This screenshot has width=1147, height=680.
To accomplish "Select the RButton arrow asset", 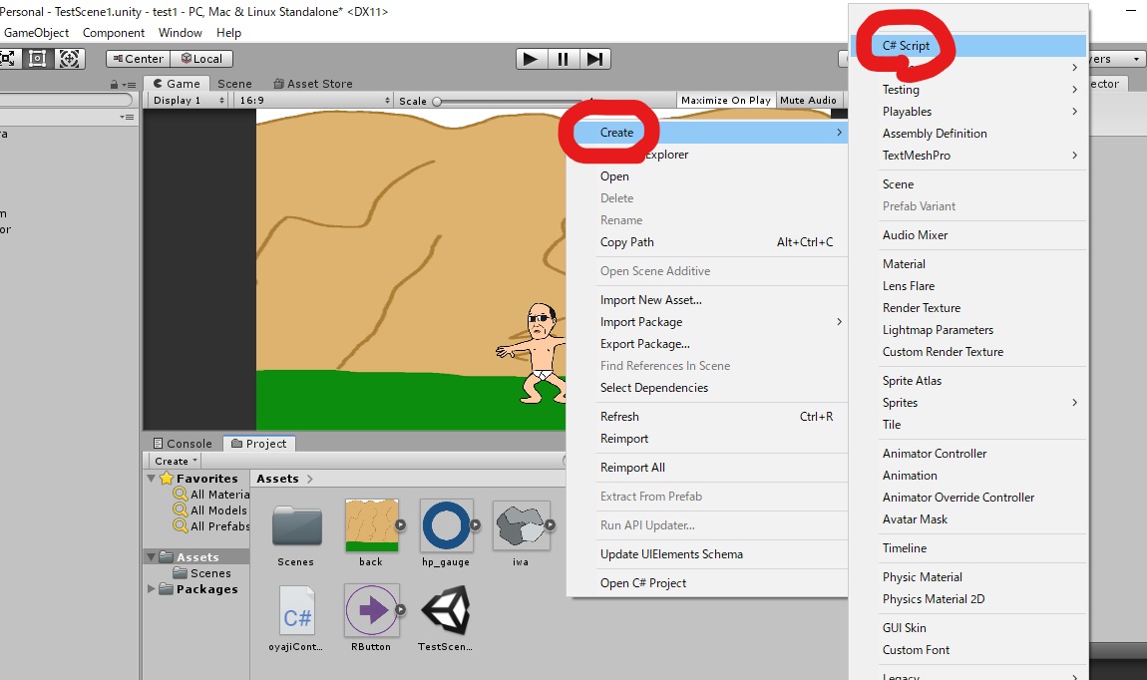I will coord(372,610).
